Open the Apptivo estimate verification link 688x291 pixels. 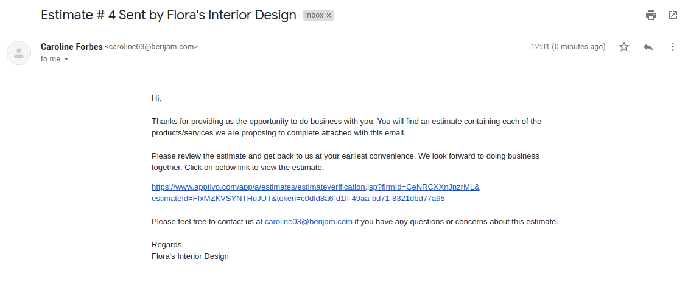315,187
